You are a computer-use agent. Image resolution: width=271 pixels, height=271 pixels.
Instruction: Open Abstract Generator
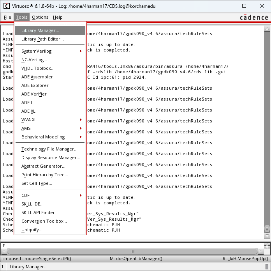(50, 166)
